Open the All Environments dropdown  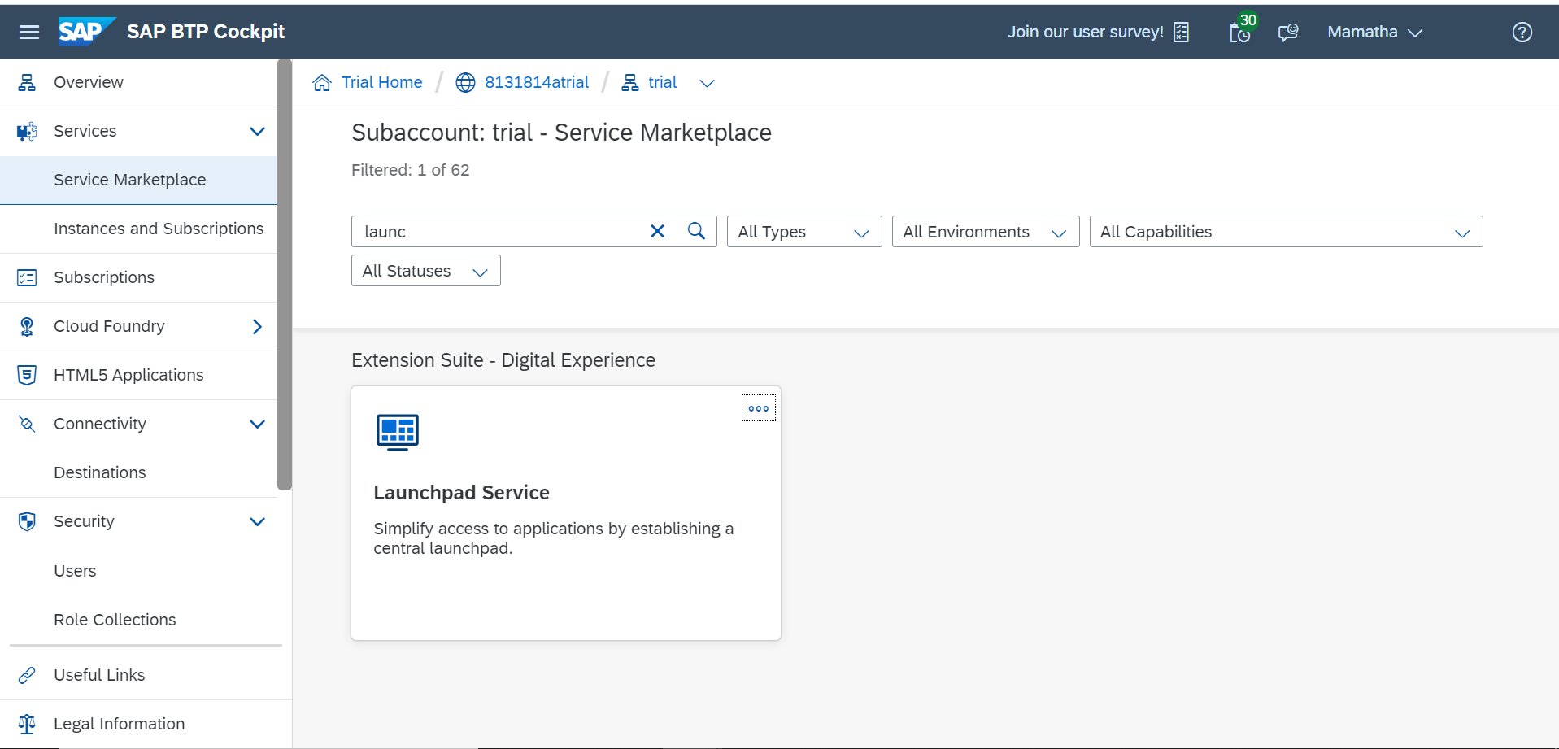[986, 232]
